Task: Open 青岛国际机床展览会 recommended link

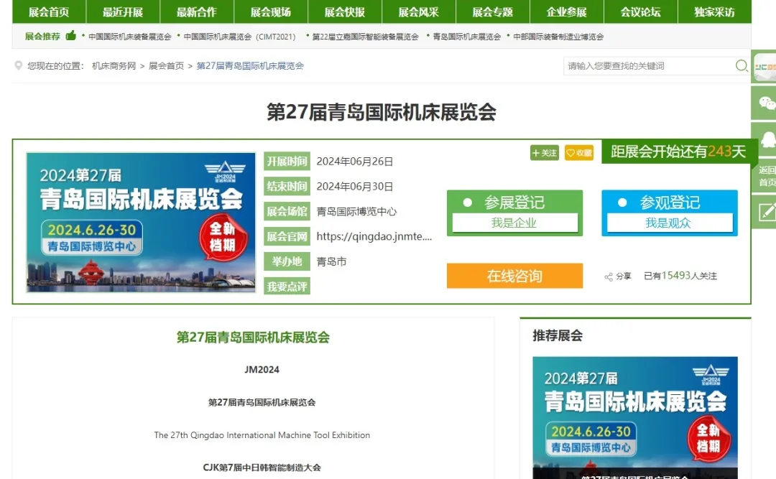Action: pyautogui.click(x=467, y=37)
